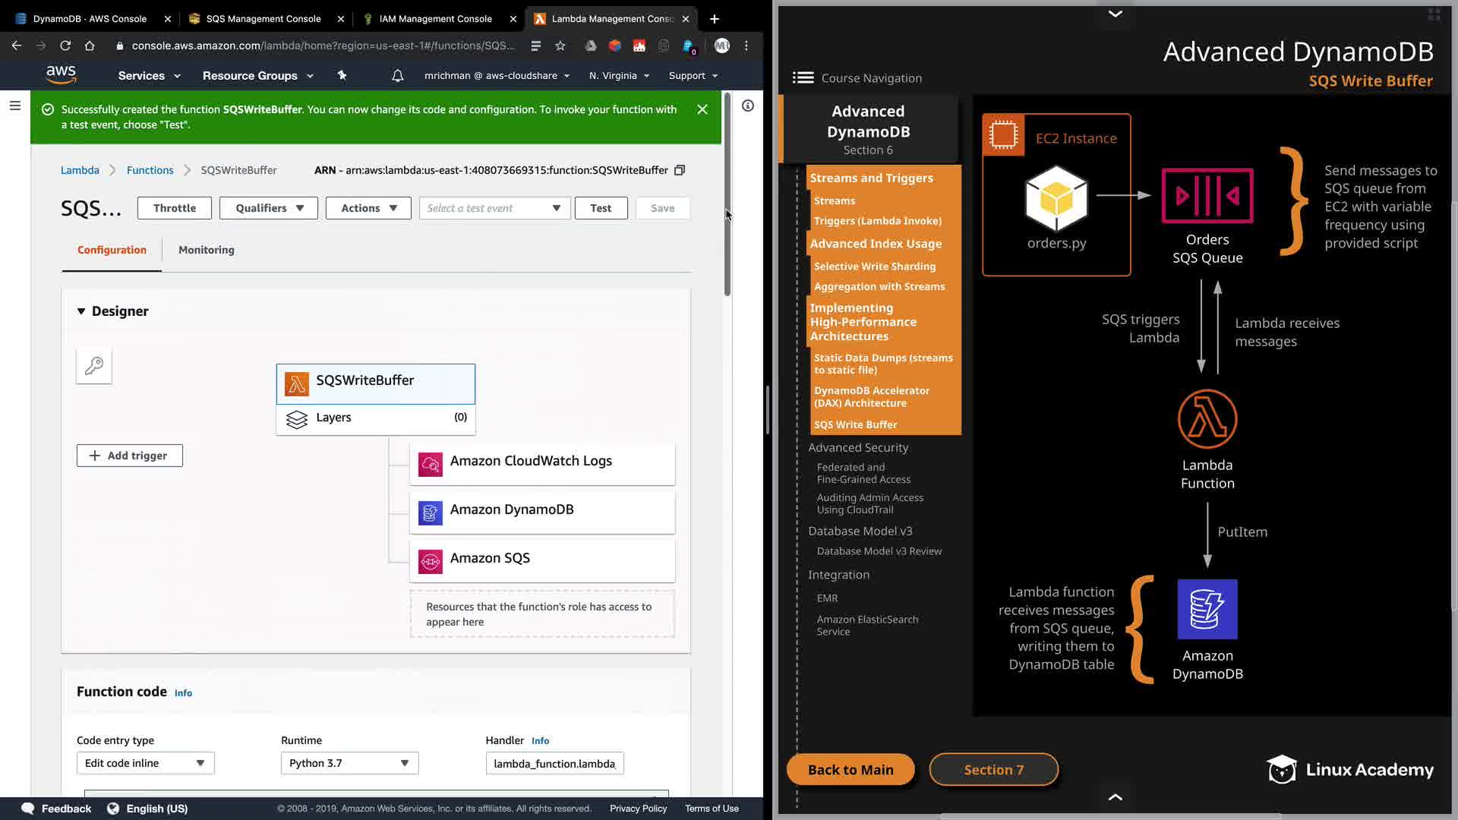Click the copy ARN icon
Viewport: 1458px width, 820px height.
coord(680,170)
